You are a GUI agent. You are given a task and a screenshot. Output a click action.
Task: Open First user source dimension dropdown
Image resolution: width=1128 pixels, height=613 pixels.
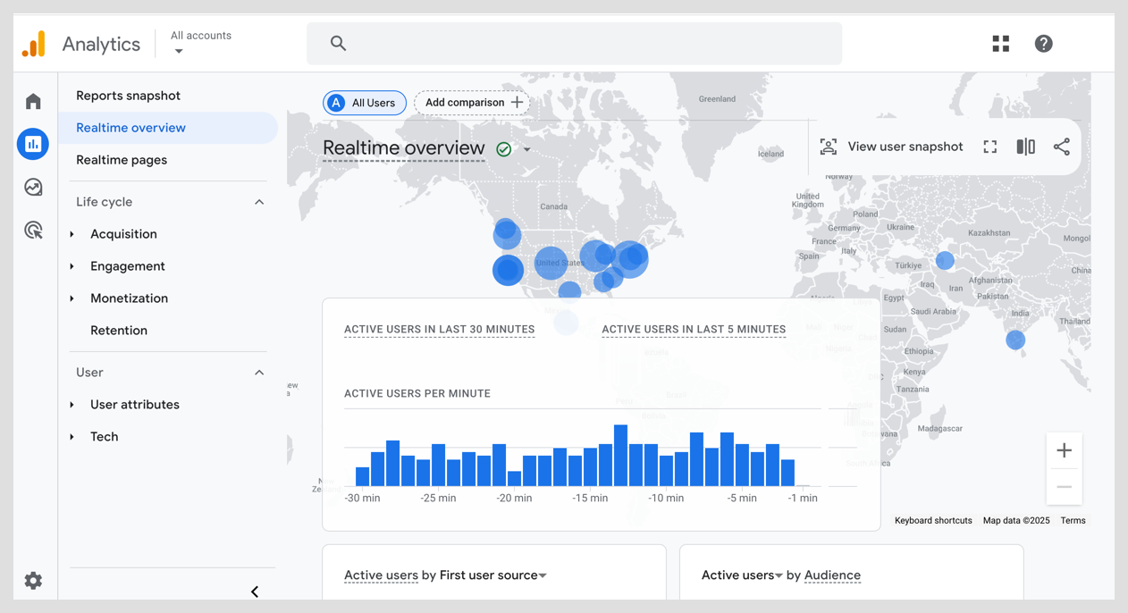(x=543, y=575)
